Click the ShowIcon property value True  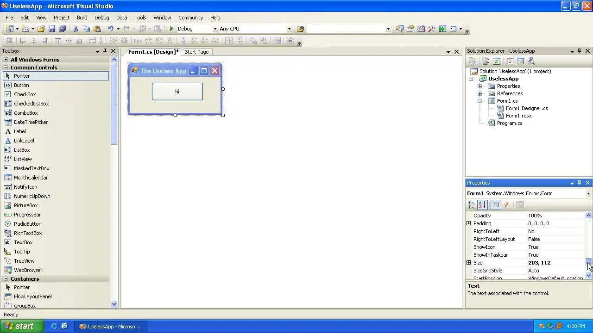pyautogui.click(x=555, y=247)
